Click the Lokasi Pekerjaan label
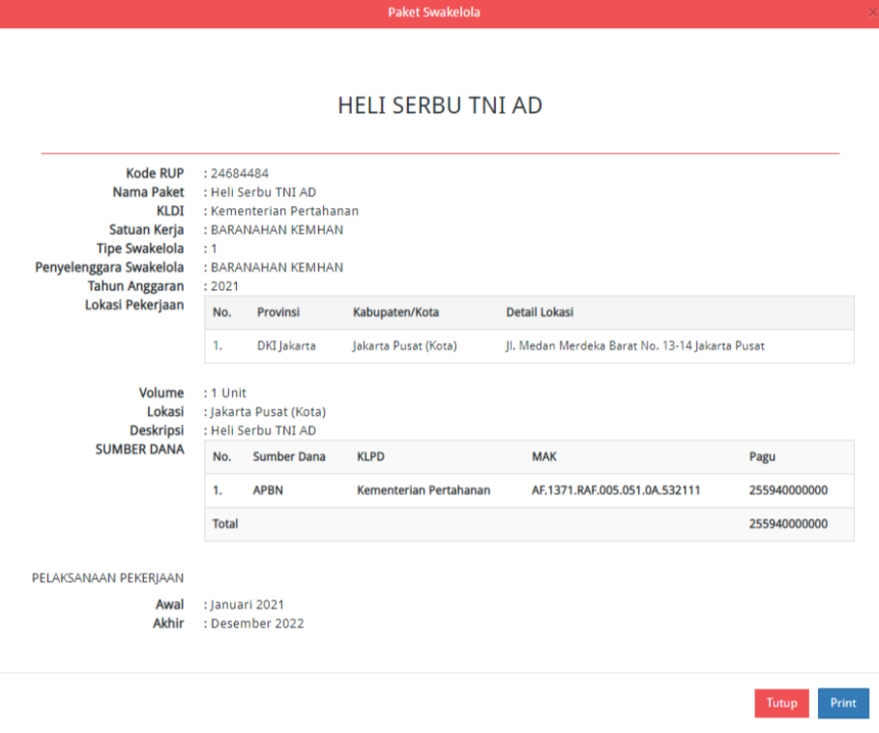This screenshot has width=879, height=733. [134, 306]
